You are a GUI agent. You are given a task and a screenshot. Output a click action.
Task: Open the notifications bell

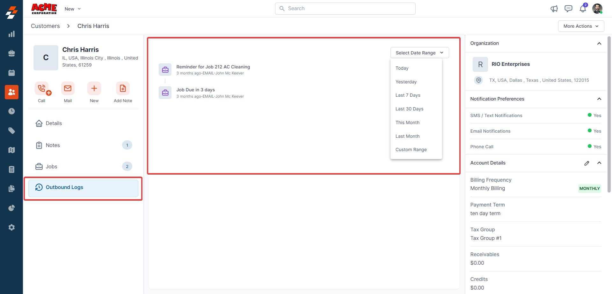point(583,9)
